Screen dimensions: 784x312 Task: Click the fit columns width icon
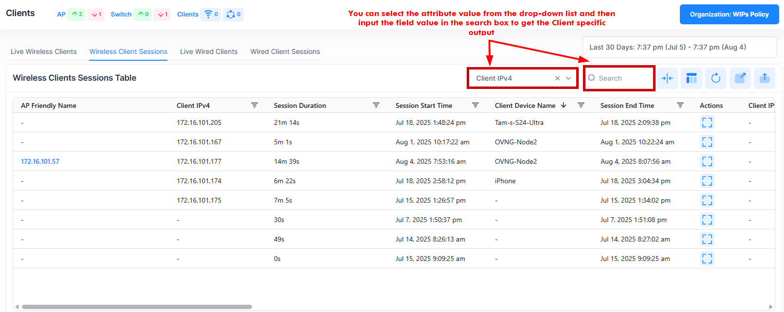click(667, 78)
